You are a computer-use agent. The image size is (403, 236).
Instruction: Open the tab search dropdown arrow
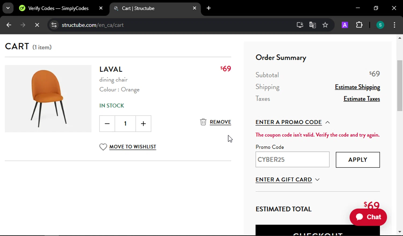click(8, 8)
